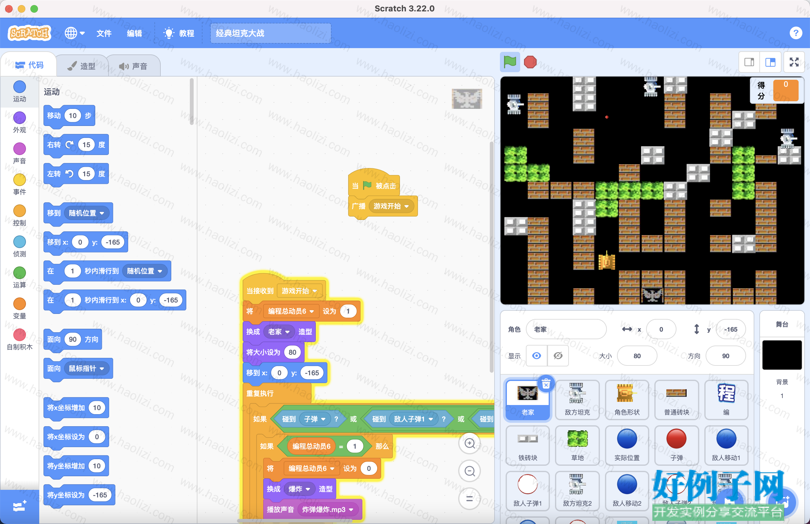Click the 当绿旗被点击 hat block
Viewport: 810px width, 524px height.
point(374,183)
